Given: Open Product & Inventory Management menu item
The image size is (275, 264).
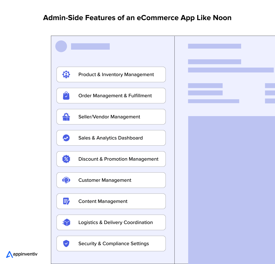Looking at the screenshot, I should tap(111, 75).
